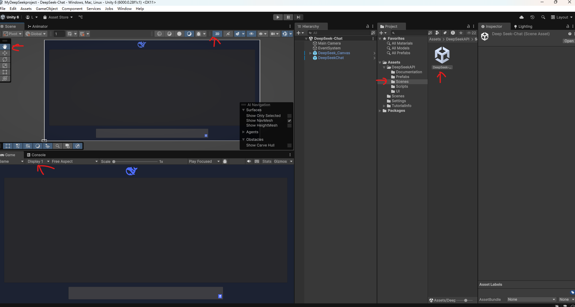
Task: Open the GameObject menu
Action: pos(47,9)
